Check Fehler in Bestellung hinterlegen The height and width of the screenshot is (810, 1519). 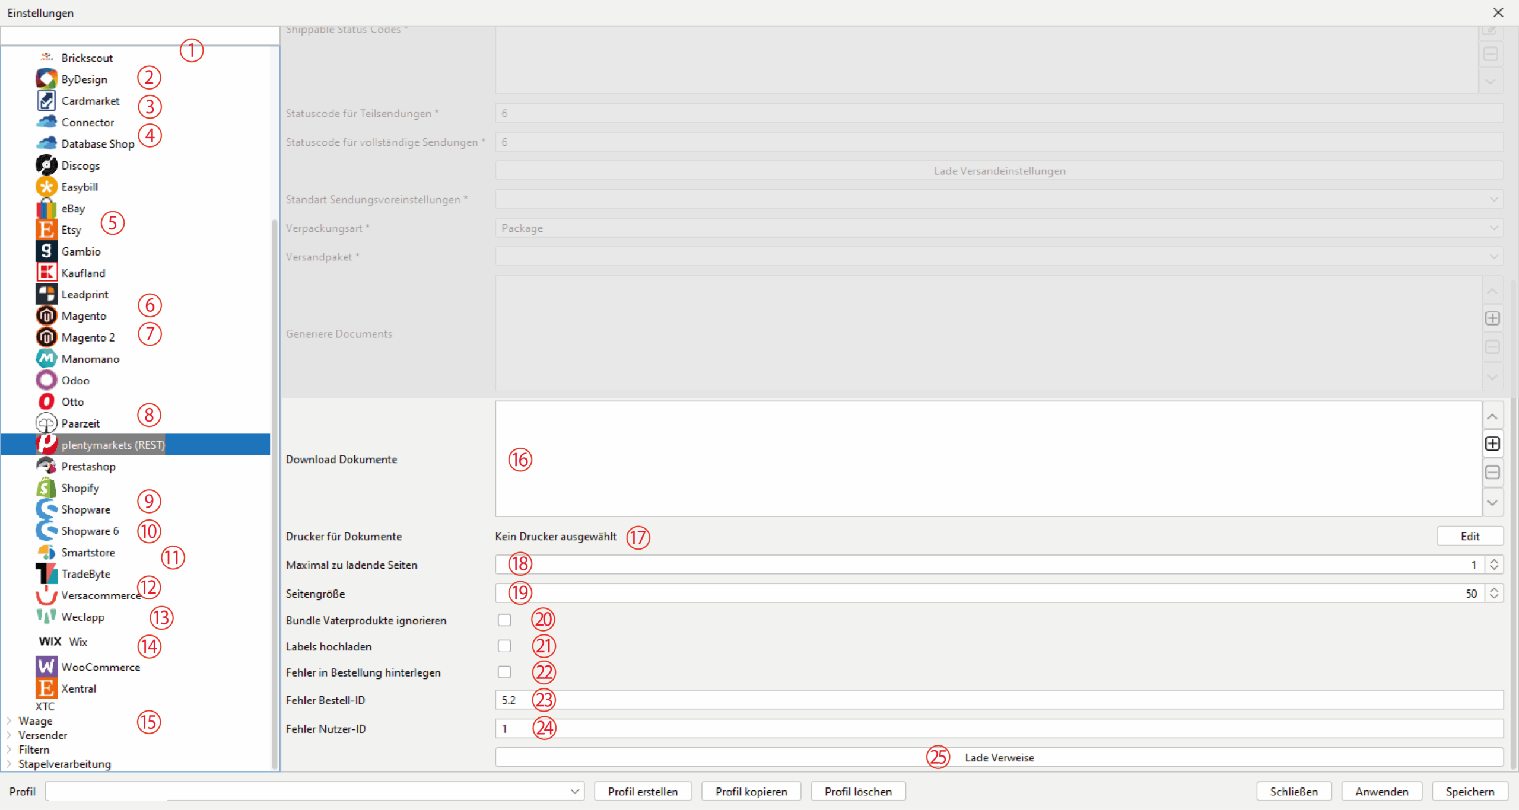[x=504, y=672]
